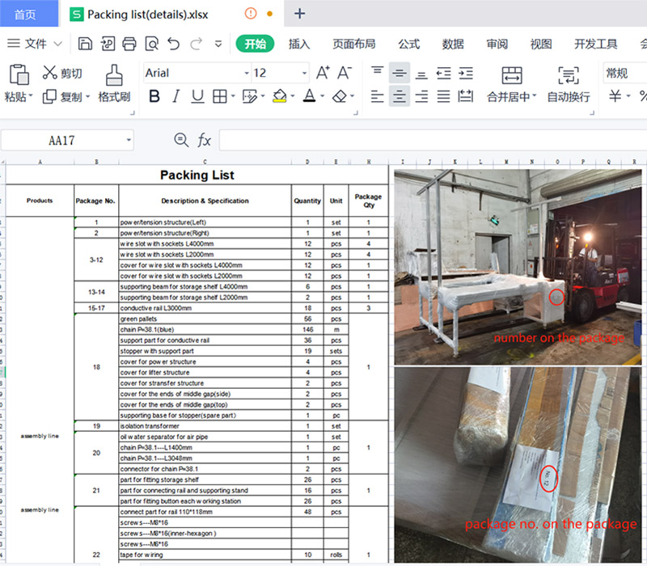Click the Print icon in quick access bar

tap(129, 44)
